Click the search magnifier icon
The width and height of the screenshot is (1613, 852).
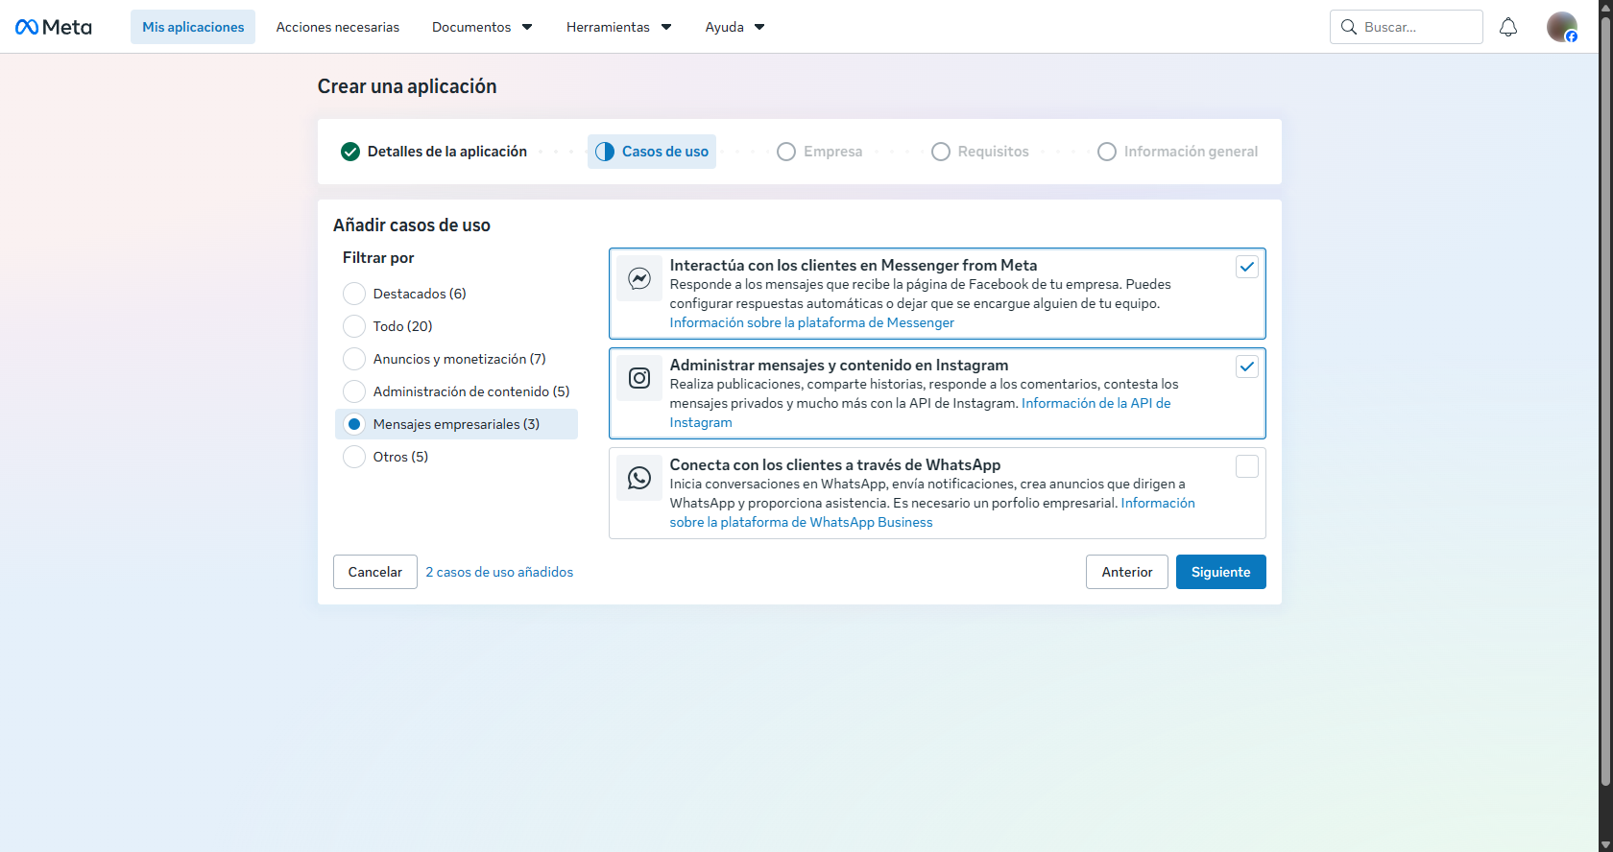click(1349, 27)
